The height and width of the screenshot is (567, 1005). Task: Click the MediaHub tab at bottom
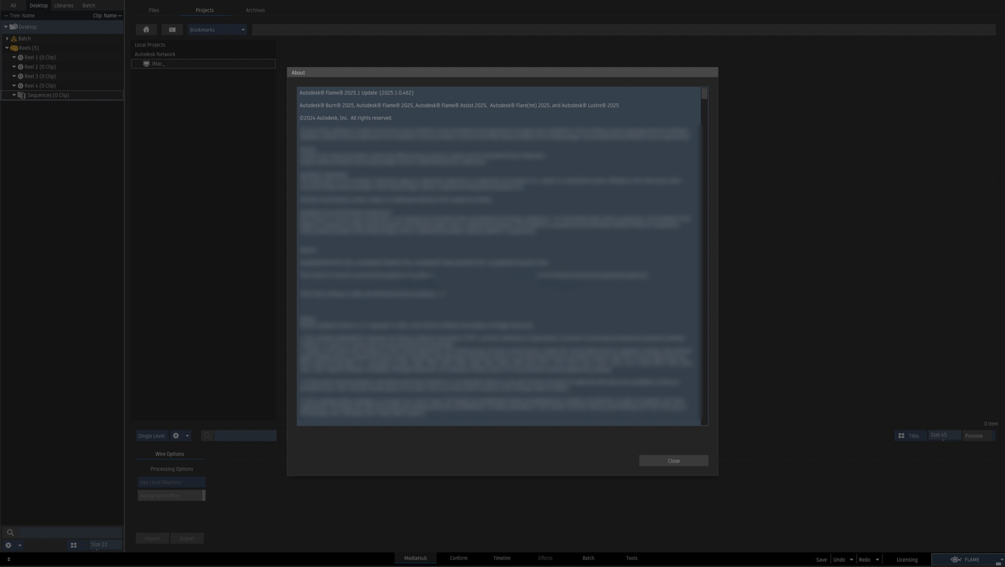tap(415, 559)
